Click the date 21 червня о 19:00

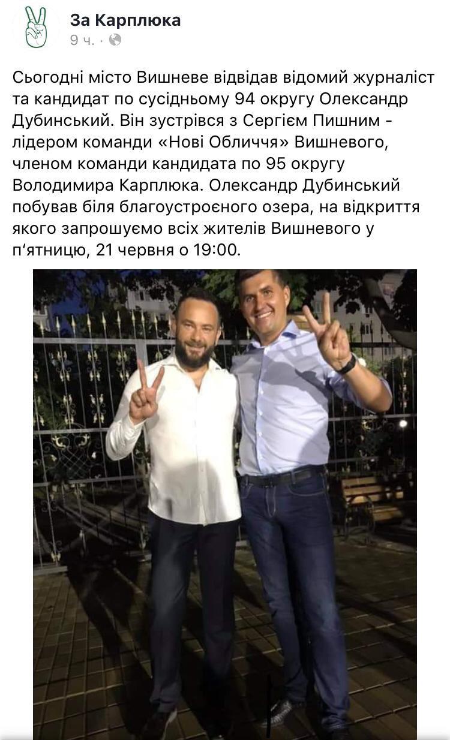tap(168, 249)
